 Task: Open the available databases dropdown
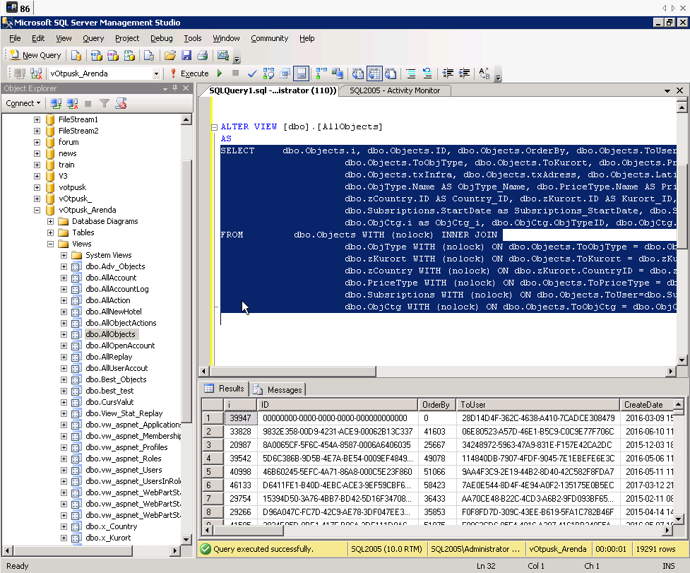click(156, 73)
